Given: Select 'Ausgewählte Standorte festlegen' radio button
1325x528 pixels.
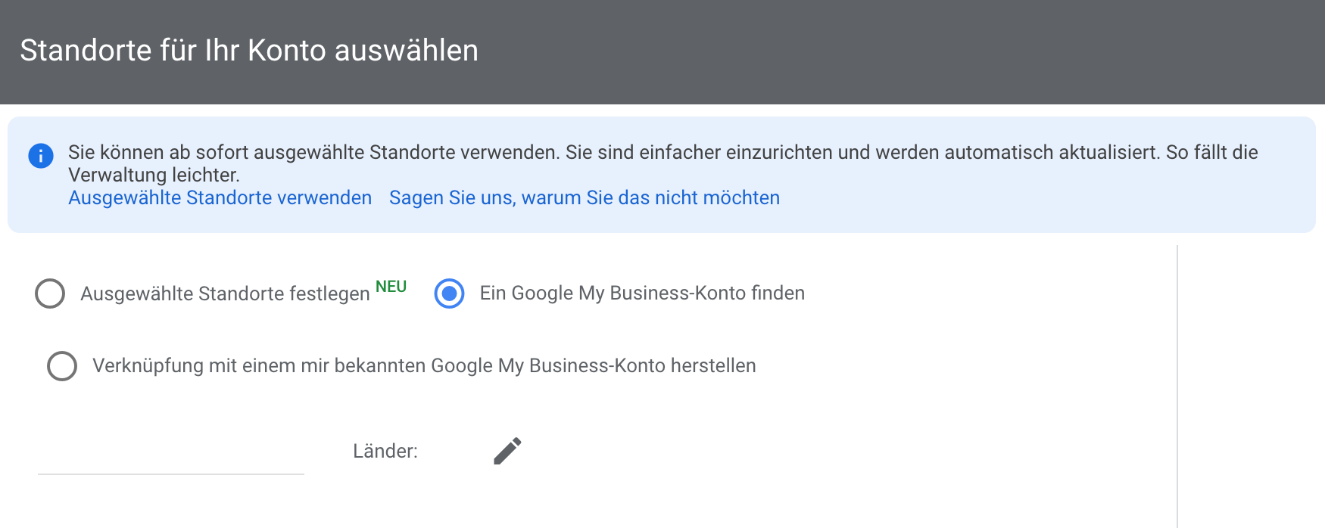Looking at the screenshot, I should click(50, 294).
